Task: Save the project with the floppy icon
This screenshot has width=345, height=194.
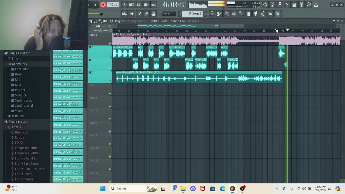Action: click(x=294, y=5)
